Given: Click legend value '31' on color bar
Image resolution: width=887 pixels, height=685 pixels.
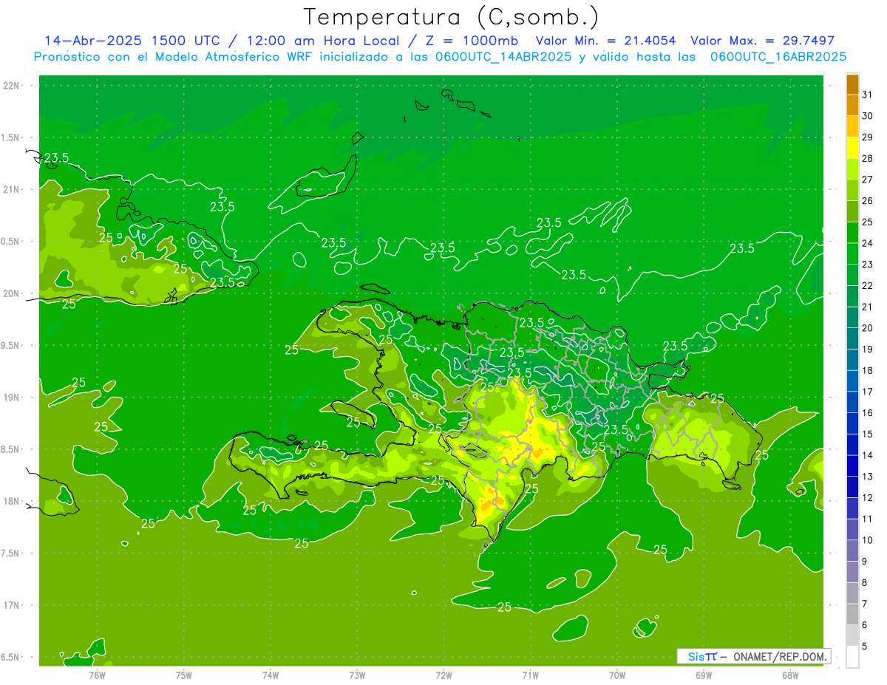Looking at the screenshot, I should 867,95.
